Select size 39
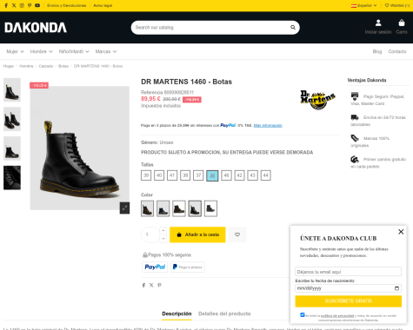 pos(146,175)
